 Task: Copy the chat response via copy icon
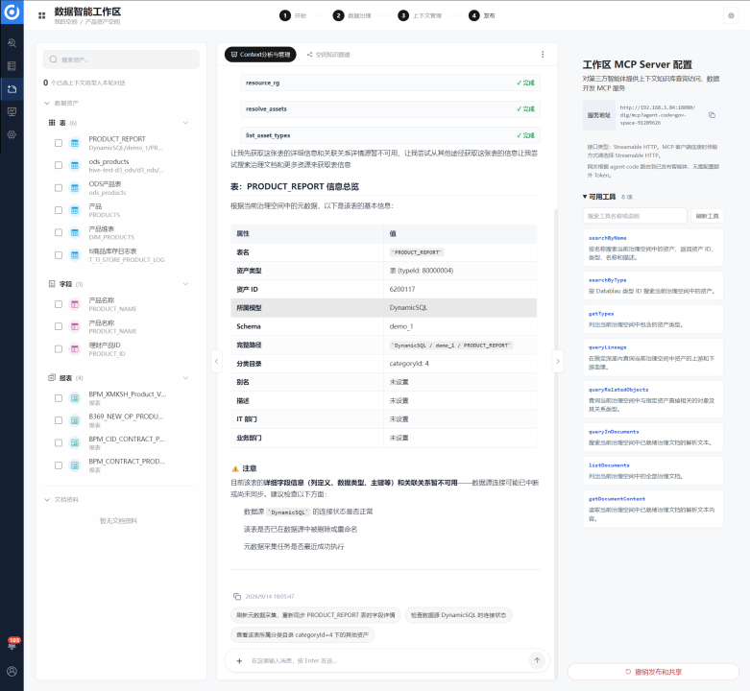(x=237, y=596)
